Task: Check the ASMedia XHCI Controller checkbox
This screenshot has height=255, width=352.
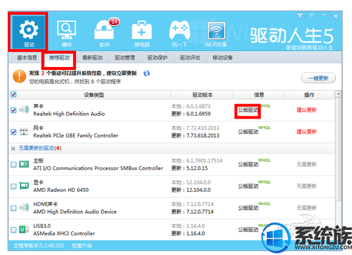Action: pos(13,229)
